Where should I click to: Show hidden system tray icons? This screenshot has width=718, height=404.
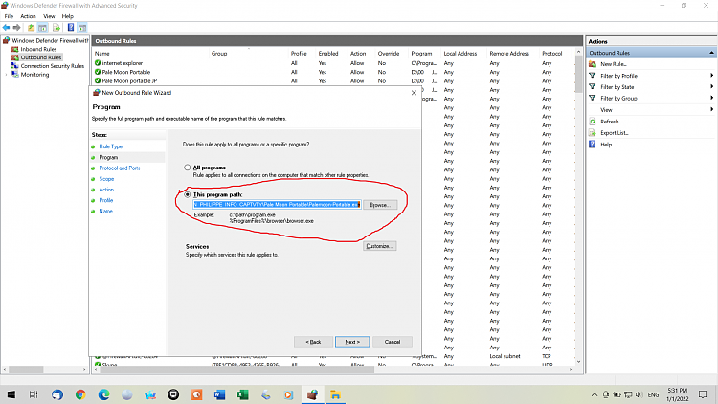(595, 394)
